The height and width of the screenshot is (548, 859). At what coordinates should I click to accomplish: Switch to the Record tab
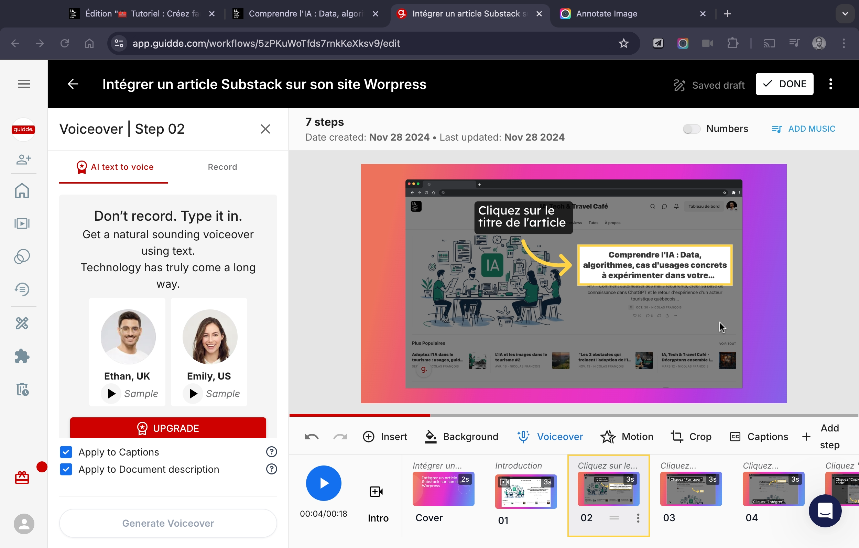pyautogui.click(x=222, y=167)
